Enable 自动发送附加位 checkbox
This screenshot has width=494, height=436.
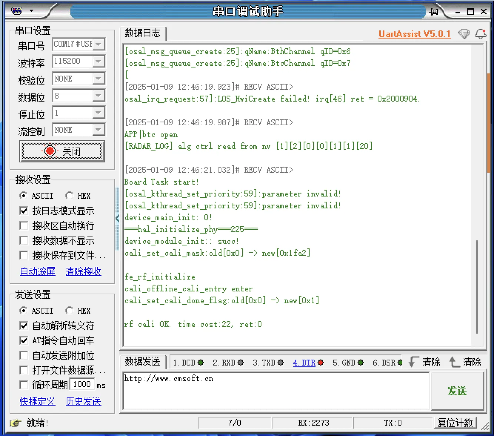pos(24,355)
